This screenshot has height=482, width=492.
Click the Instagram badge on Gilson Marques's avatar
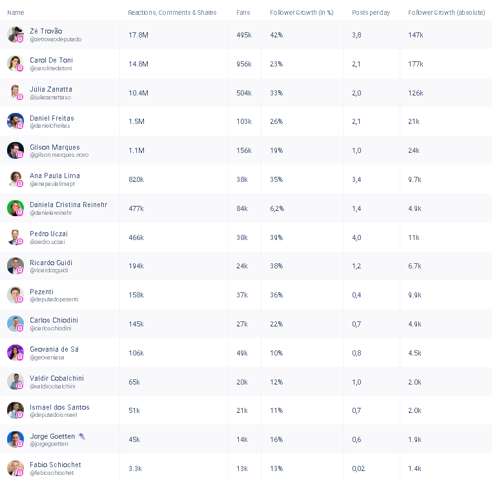(x=20, y=155)
